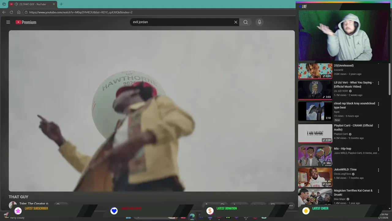The width and height of the screenshot is (392, 221).
Task: Open options for cloud rap type beat
Action: click(x=379, y=104)
